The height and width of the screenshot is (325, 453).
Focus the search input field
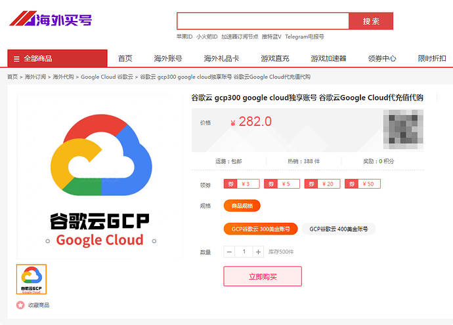[x=263, y=21]
